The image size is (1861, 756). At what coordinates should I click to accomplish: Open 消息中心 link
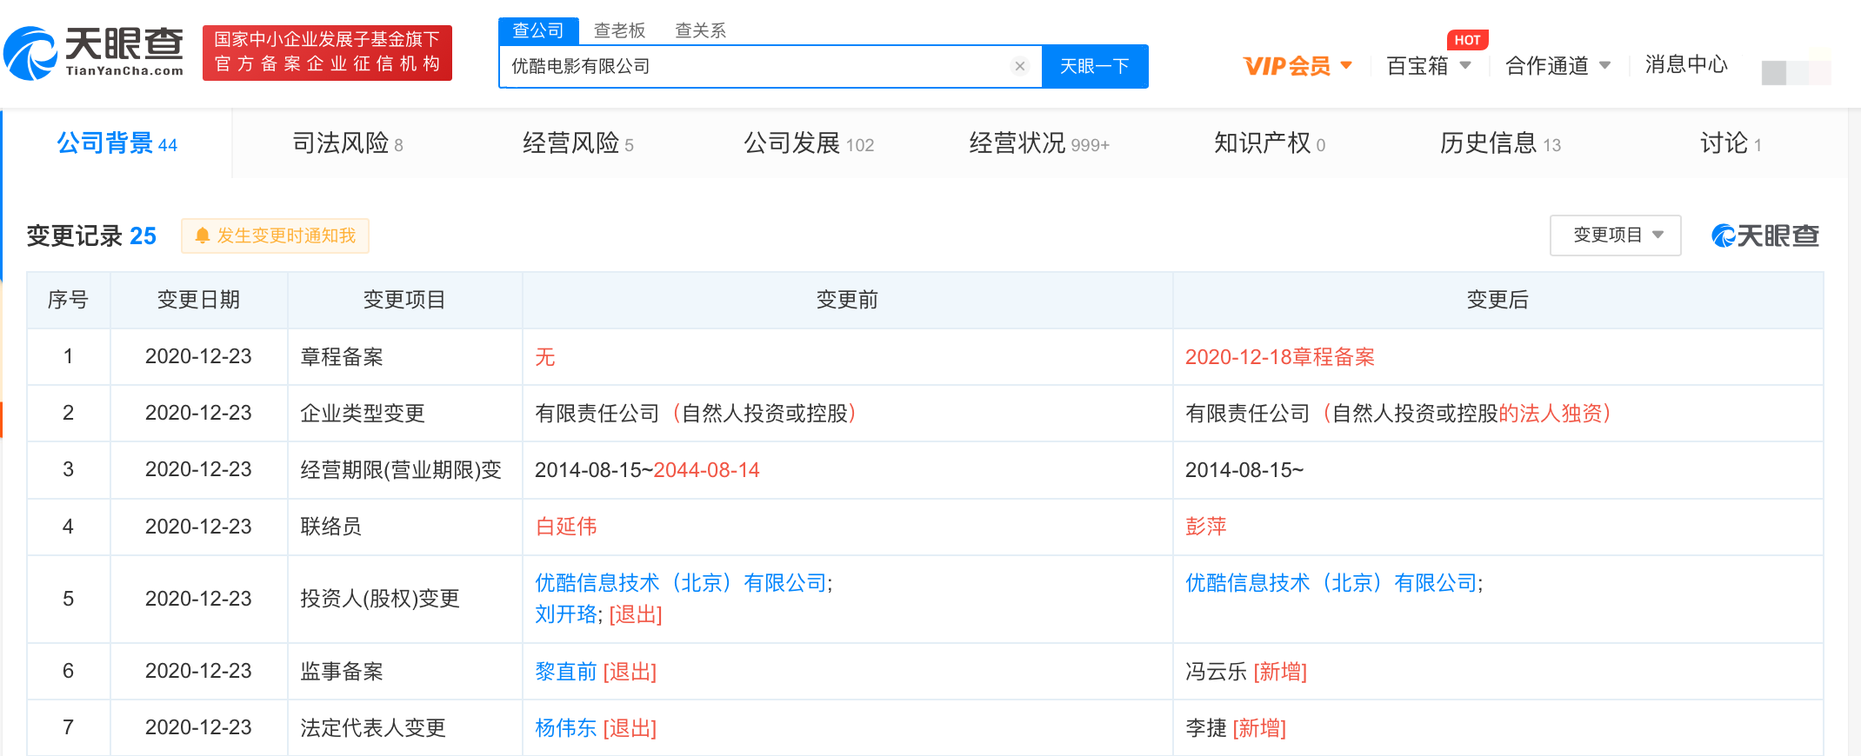1685,65
